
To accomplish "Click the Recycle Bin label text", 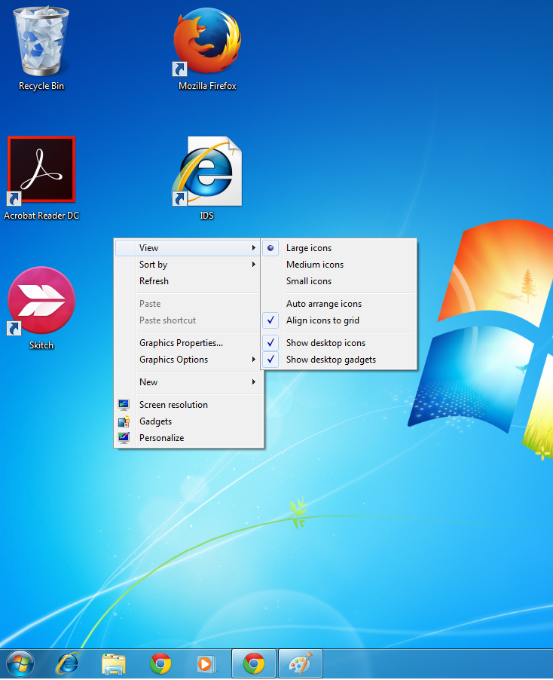I will point(41,86).
